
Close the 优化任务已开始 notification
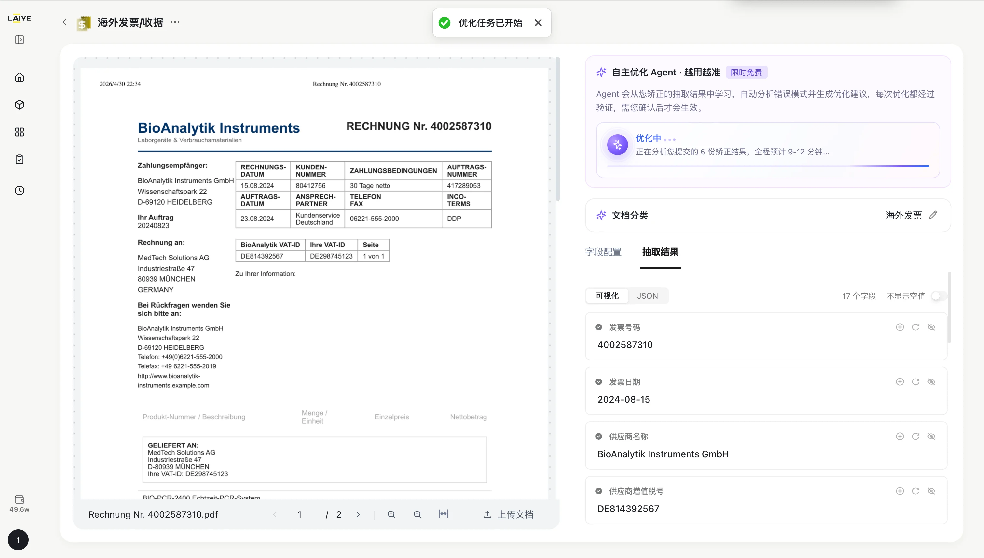[538, 23]
